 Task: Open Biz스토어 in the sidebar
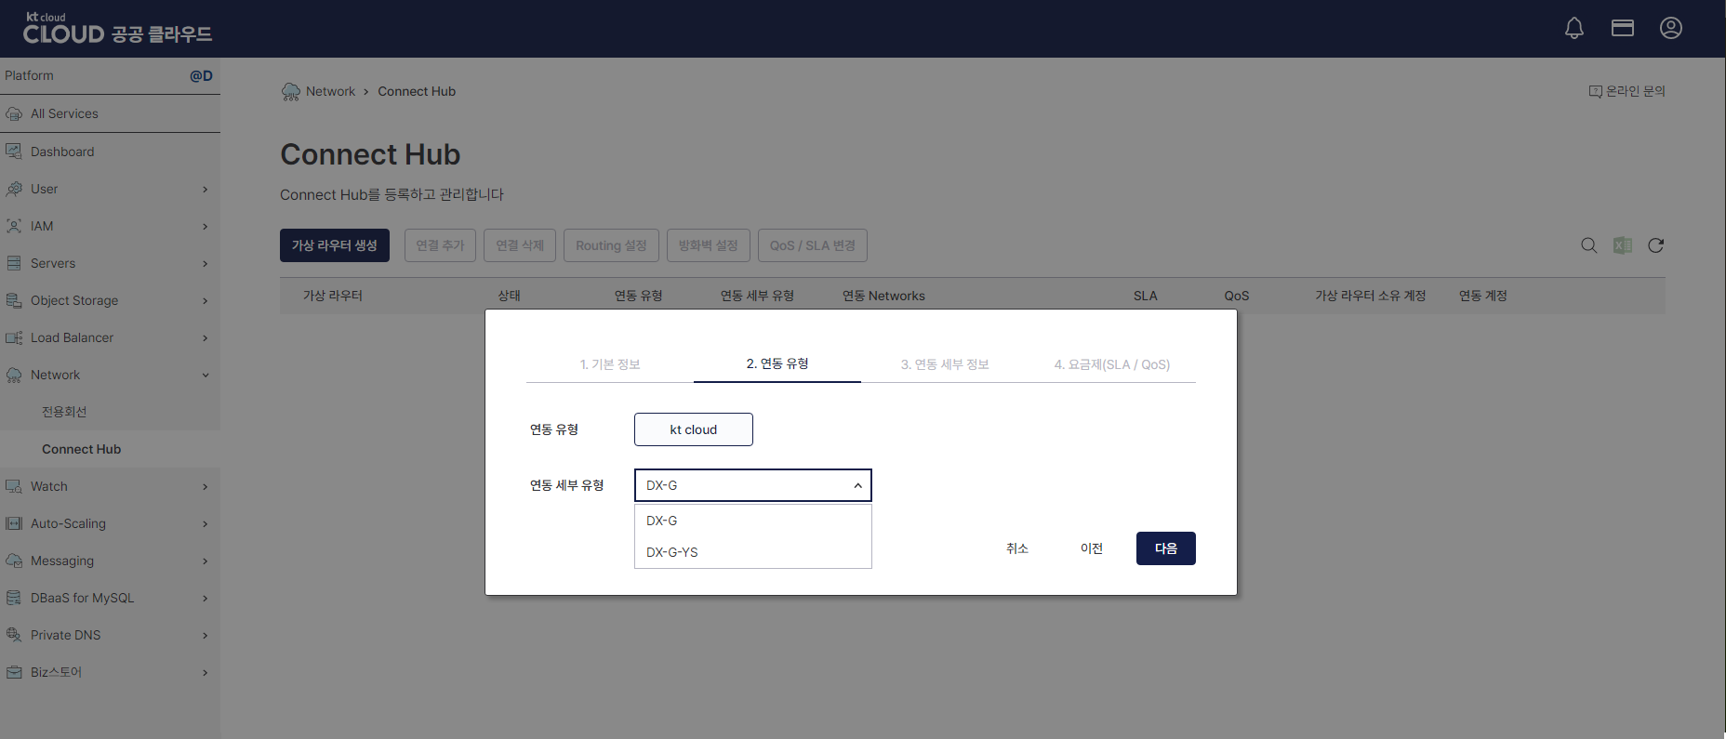tap(56, 672)
